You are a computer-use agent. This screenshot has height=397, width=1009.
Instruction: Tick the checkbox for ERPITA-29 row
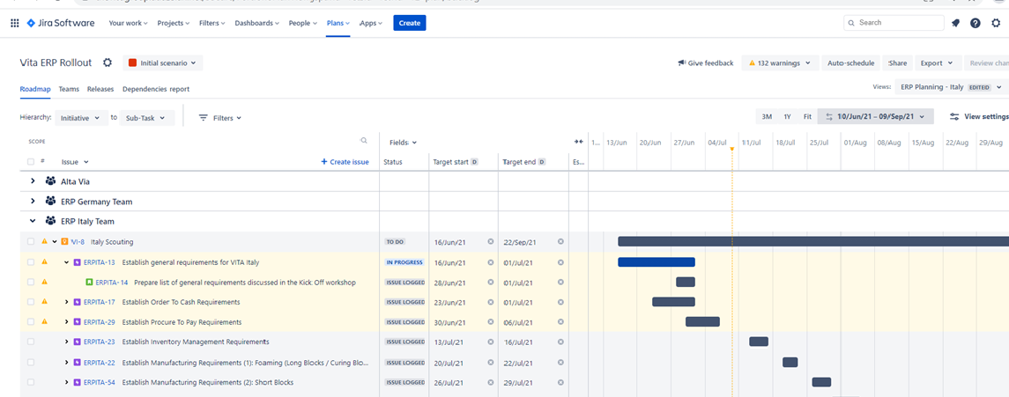point(30,322)
